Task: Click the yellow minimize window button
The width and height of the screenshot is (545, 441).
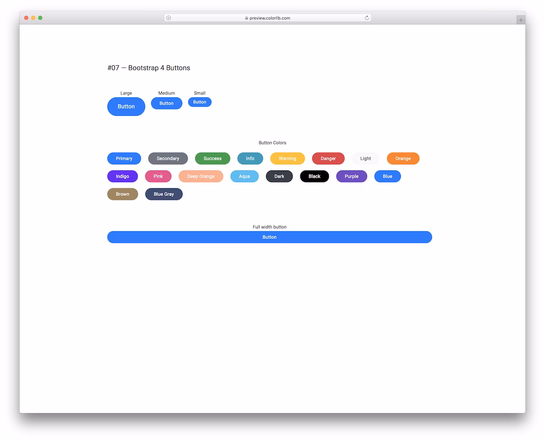Action: point(33,18)
